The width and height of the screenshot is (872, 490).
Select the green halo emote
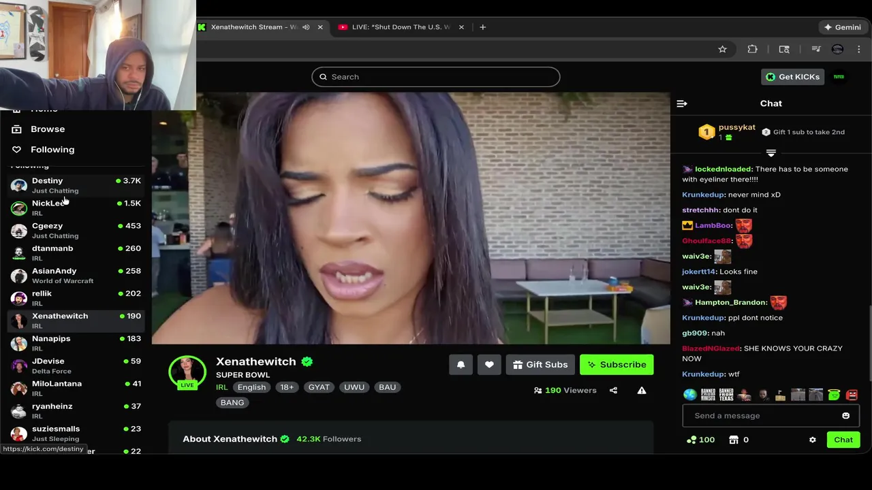pyautogui.click(x=834, y=395)
